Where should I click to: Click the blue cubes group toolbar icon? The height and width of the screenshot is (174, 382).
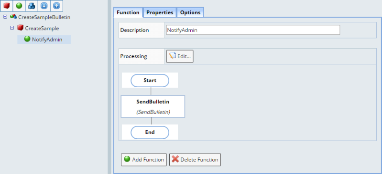32,6
